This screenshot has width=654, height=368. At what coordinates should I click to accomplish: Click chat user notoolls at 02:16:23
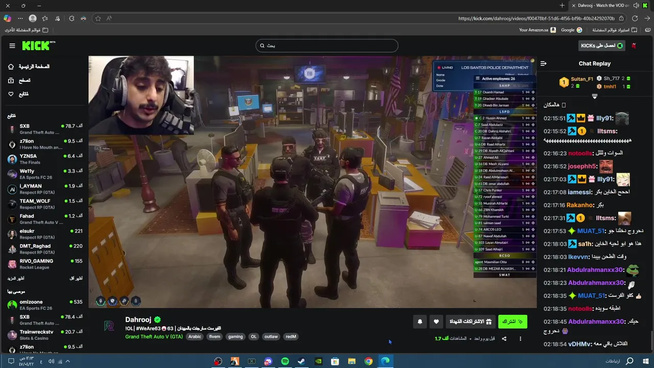pos(580,153)
